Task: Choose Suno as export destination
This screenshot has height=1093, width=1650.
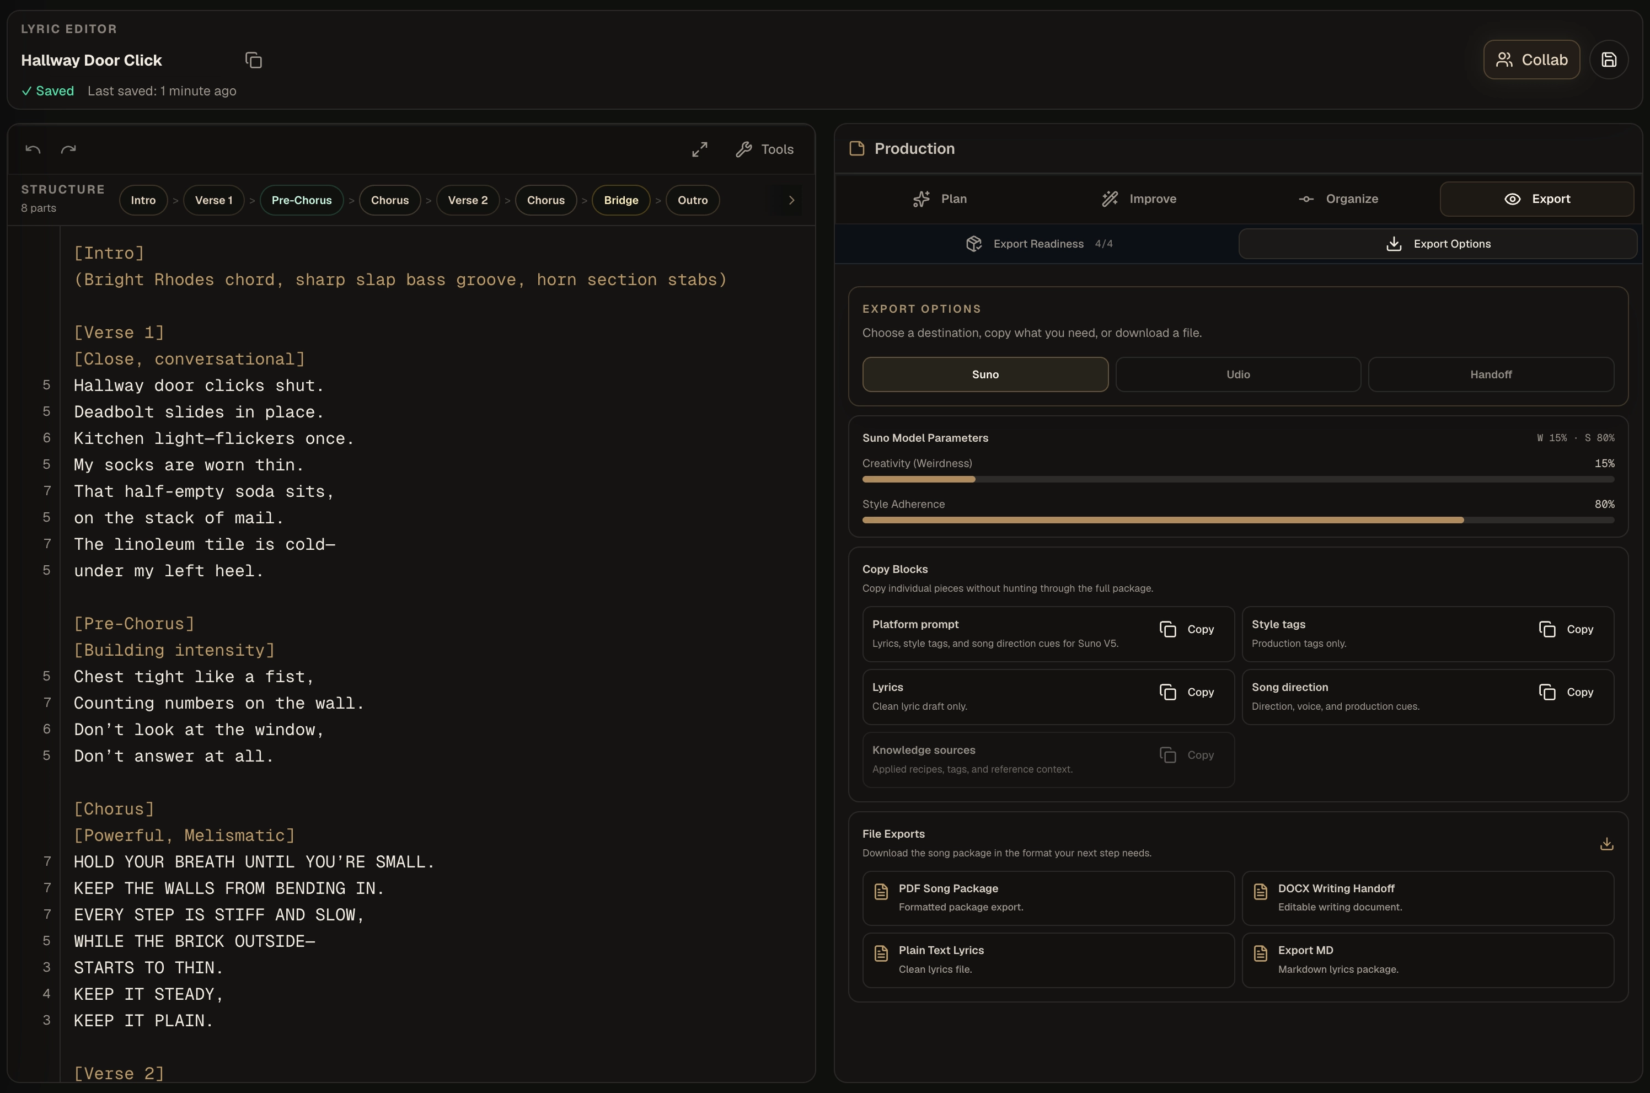Action: (x=985, y=374)
